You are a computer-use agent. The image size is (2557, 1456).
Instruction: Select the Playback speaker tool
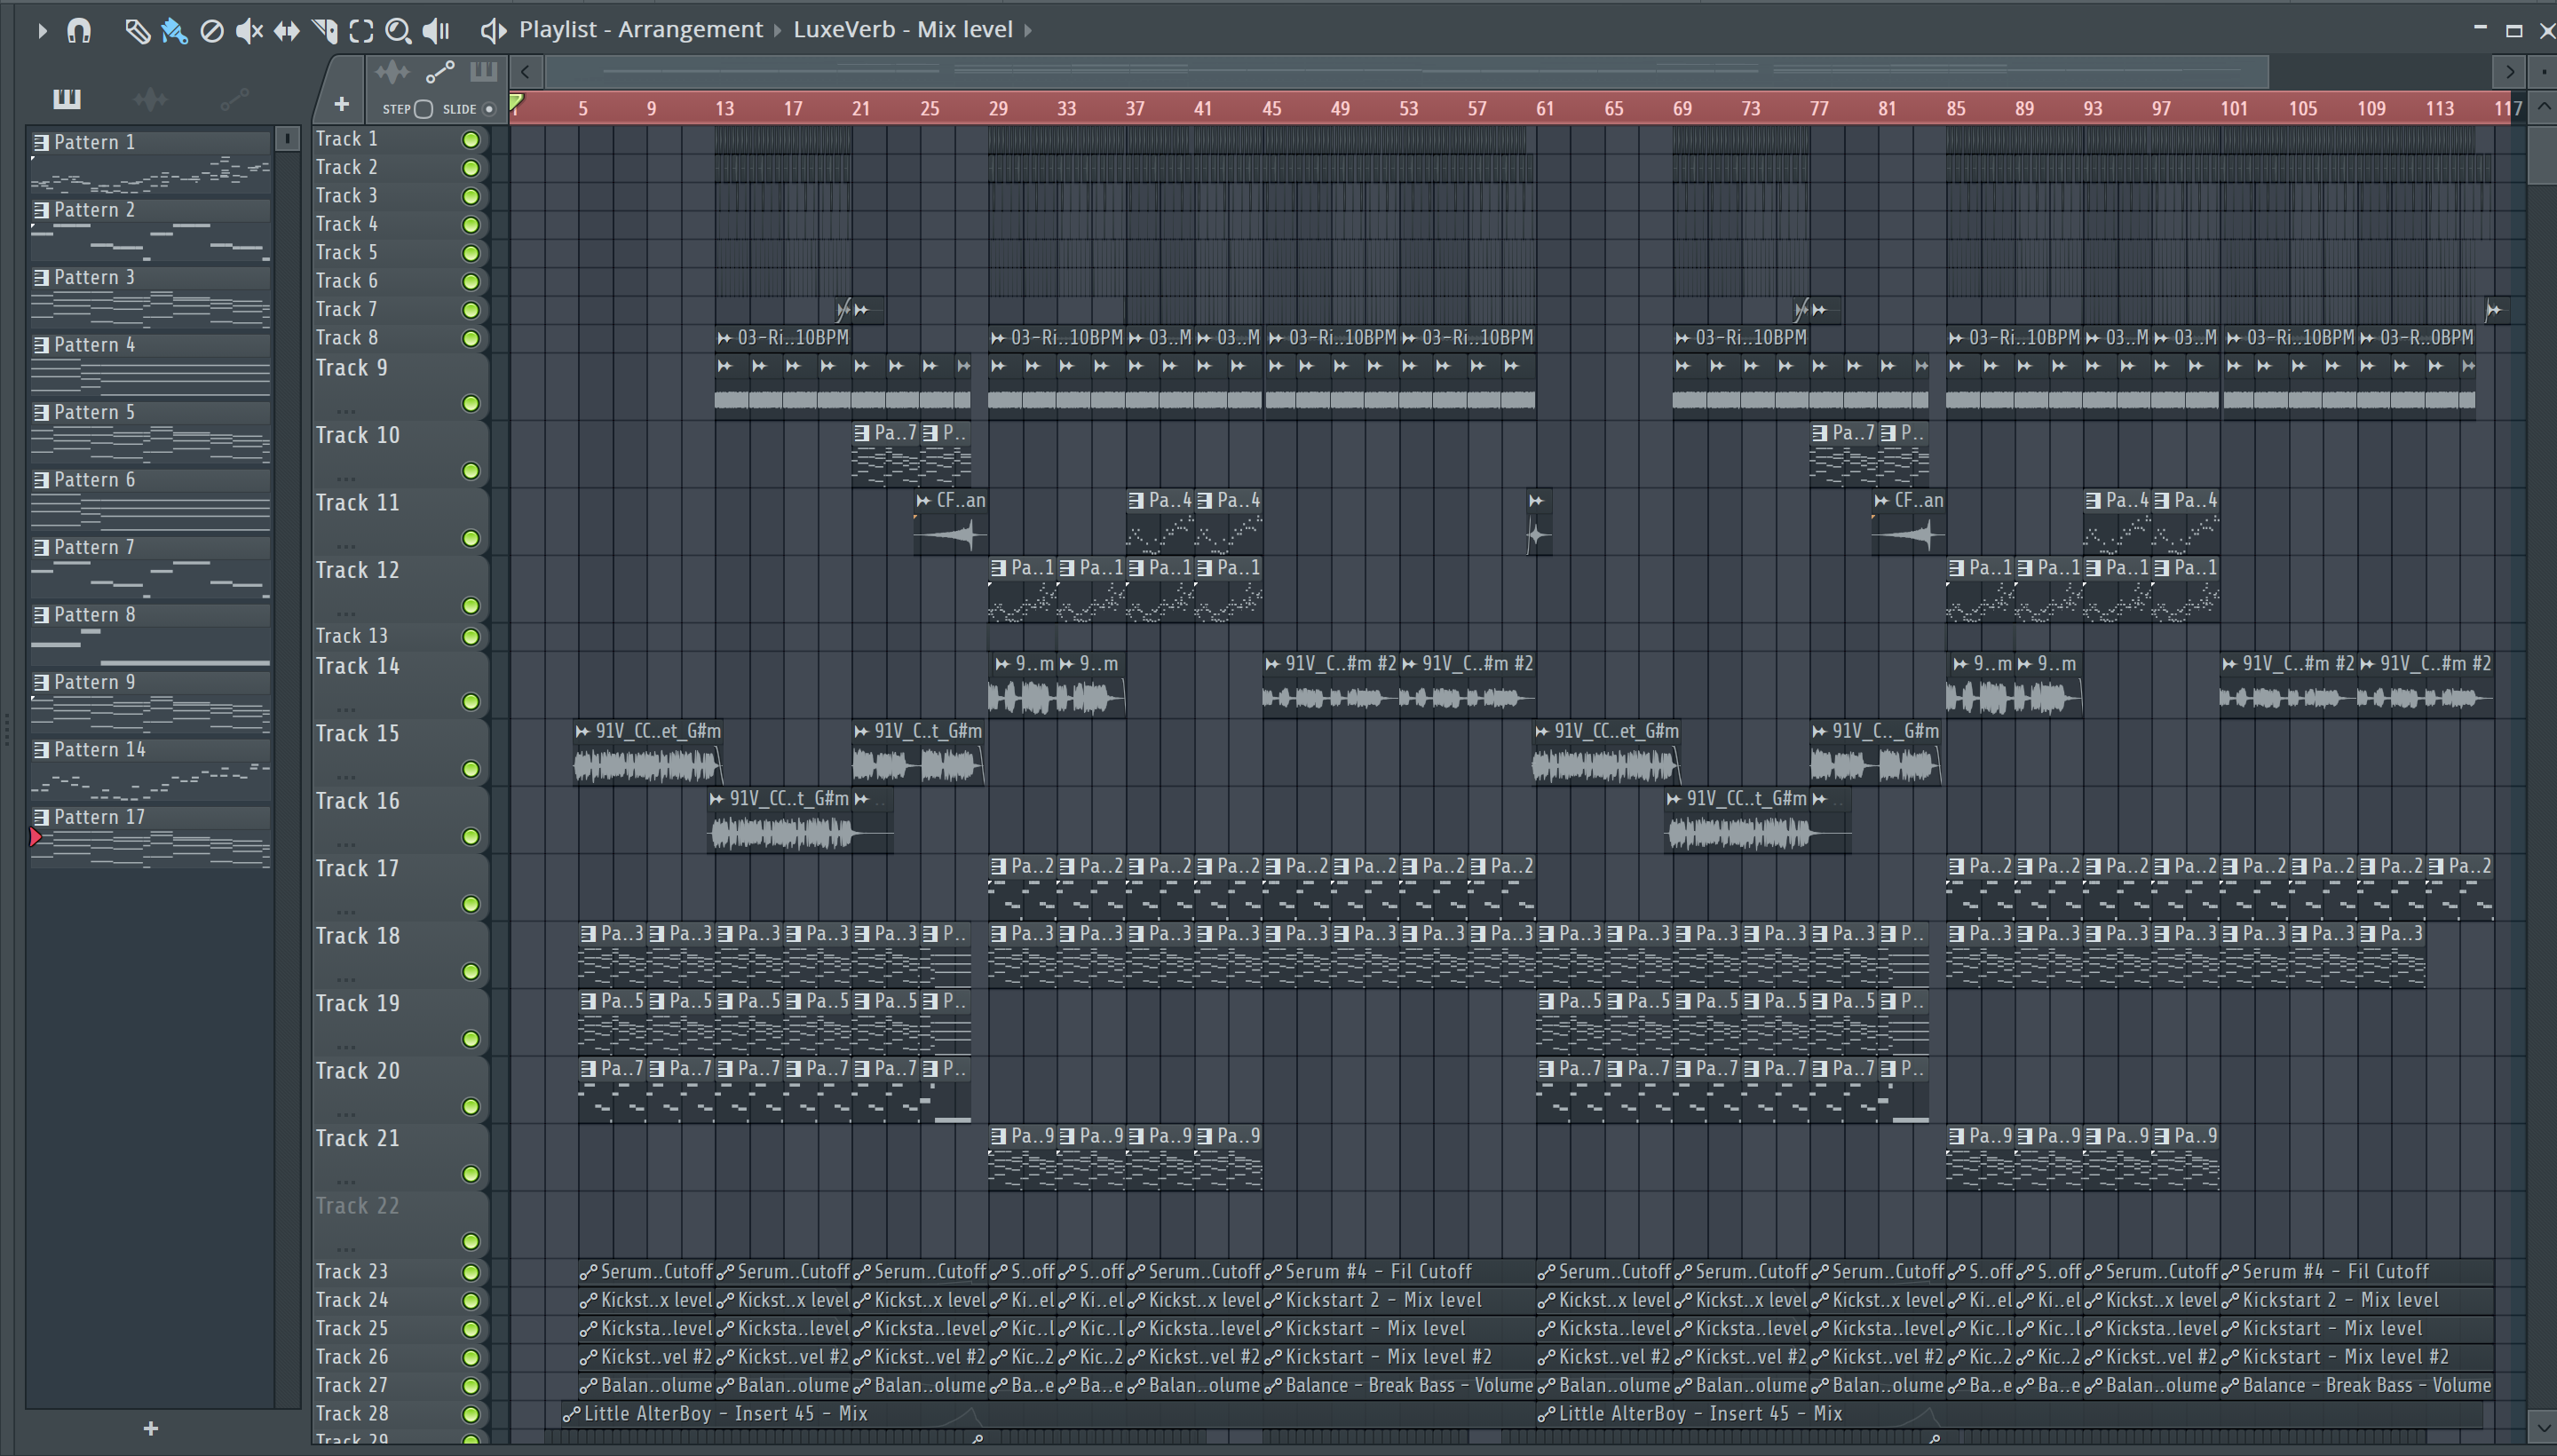click(x=436, y=31)
